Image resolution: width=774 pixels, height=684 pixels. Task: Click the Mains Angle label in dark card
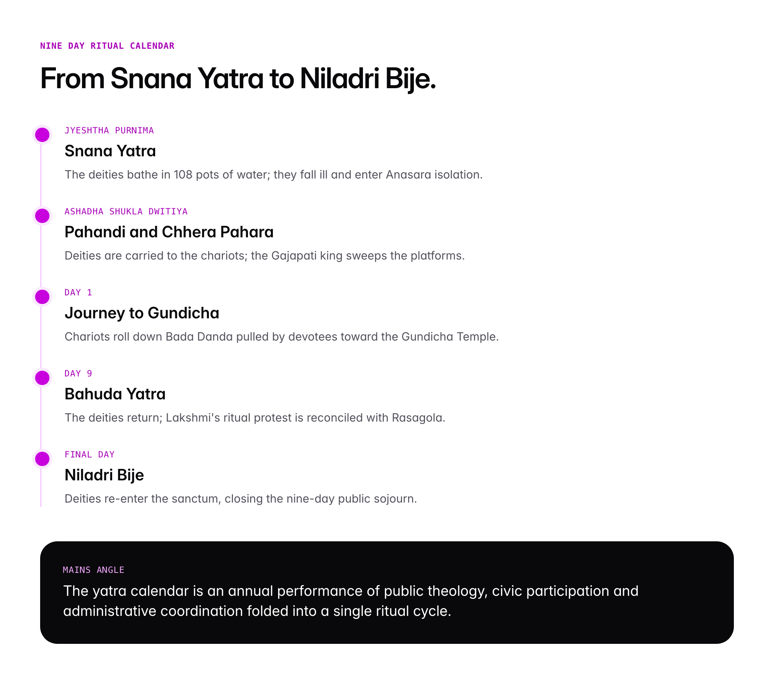point(94,570)
